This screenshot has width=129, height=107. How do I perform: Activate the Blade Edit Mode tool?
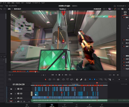click(x=58, y=79)
